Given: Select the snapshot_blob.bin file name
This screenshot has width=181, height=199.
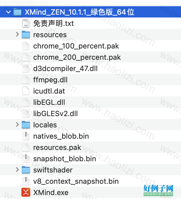Looking at the screenshot, I should [65, 159].
